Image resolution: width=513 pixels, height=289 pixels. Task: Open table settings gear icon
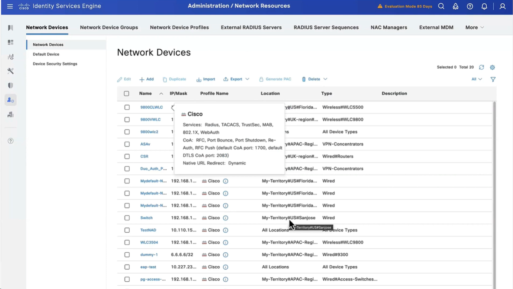coord(492,67)
